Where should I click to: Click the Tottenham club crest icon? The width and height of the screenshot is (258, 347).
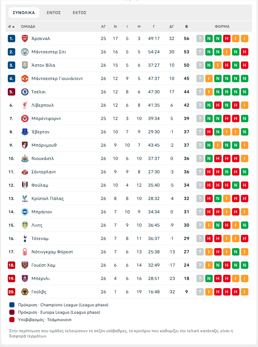pos(25,238)
